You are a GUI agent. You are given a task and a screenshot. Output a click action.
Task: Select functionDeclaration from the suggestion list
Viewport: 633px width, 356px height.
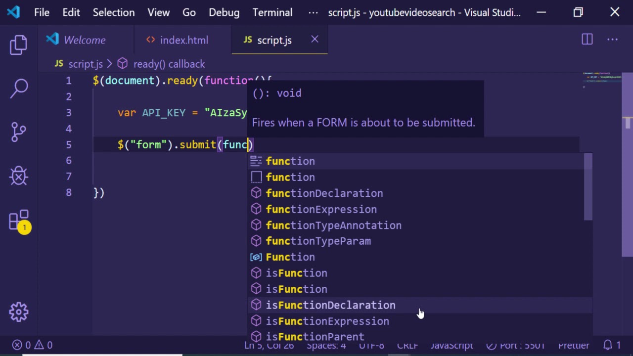click(x=324, y=193)
